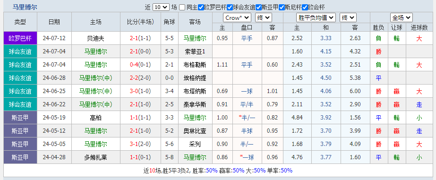Click the 奥林比查 away team

tap(195, 131)
